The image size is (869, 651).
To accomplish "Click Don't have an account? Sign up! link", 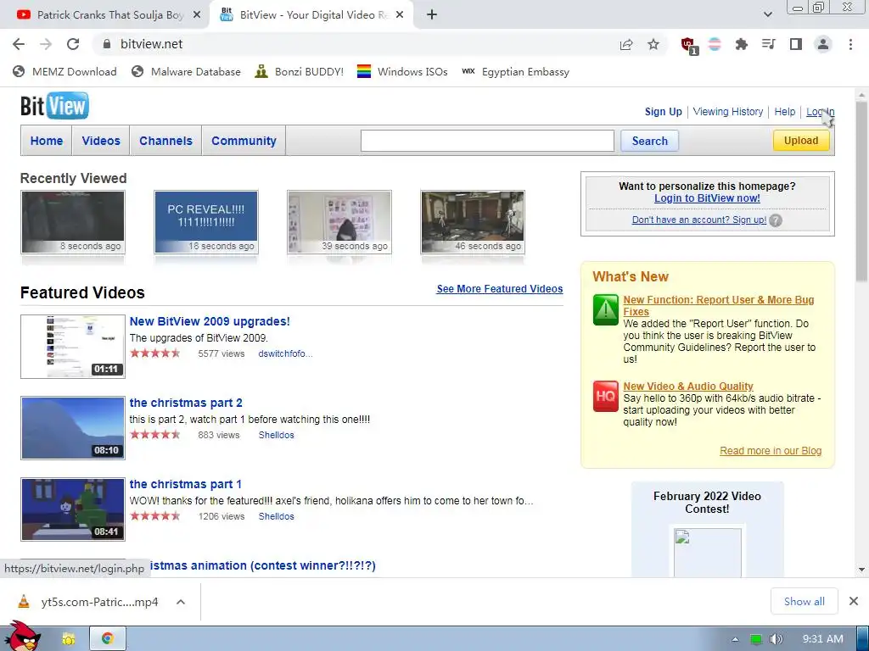I will (699, 220).
